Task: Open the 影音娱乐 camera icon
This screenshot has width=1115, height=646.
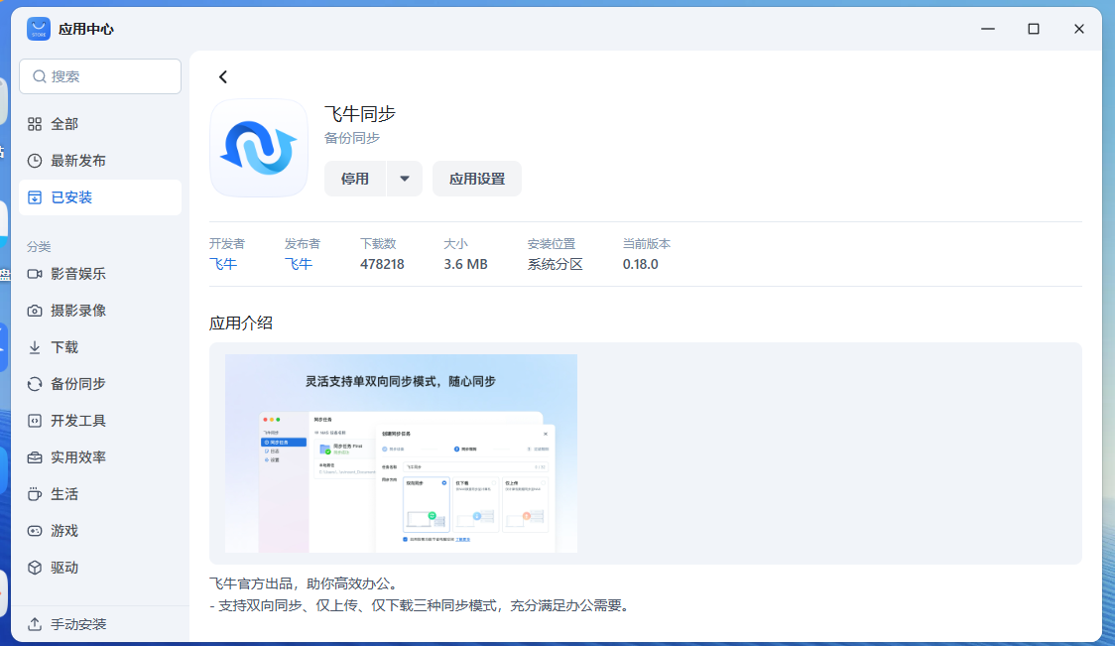Action: pos(36,273)
